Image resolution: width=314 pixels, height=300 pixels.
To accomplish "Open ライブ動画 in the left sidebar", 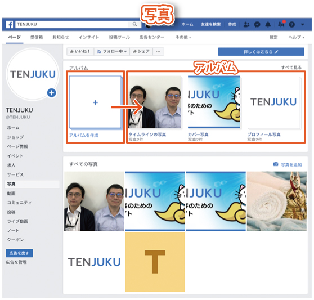I will click(17, 221).
